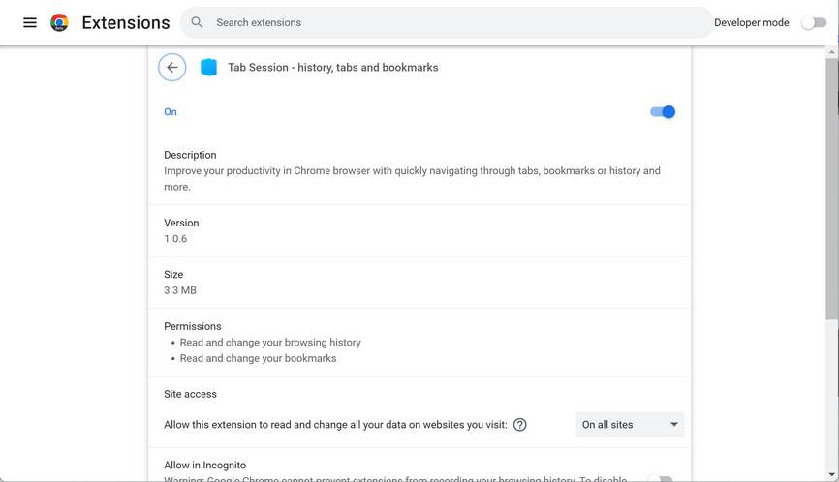Image resolution: width=839 pixels, height=482 pixels.
Task: Click the Chrome logo icon
Action: [59, 22]
